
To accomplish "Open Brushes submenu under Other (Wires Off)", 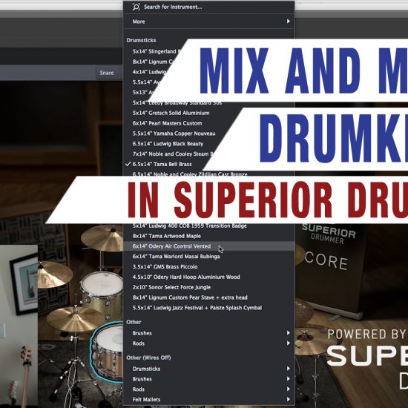I will coord(208,379).
